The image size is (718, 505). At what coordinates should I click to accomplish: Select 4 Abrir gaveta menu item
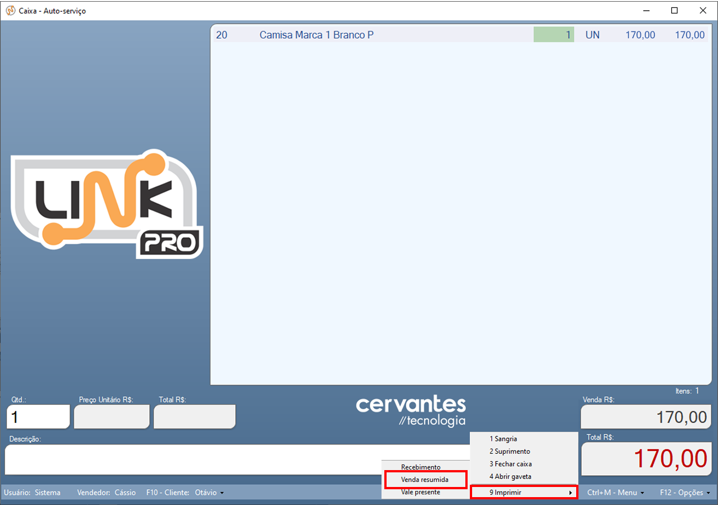pyautogui.click(x=510, y=477)
